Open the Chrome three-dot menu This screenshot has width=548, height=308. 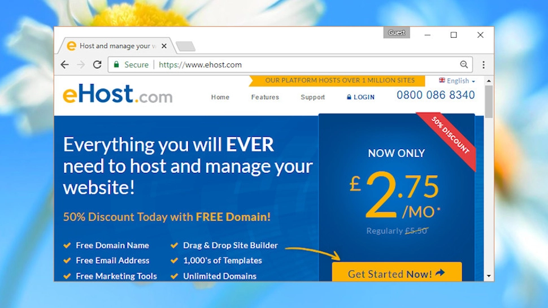tap(484, 64)
